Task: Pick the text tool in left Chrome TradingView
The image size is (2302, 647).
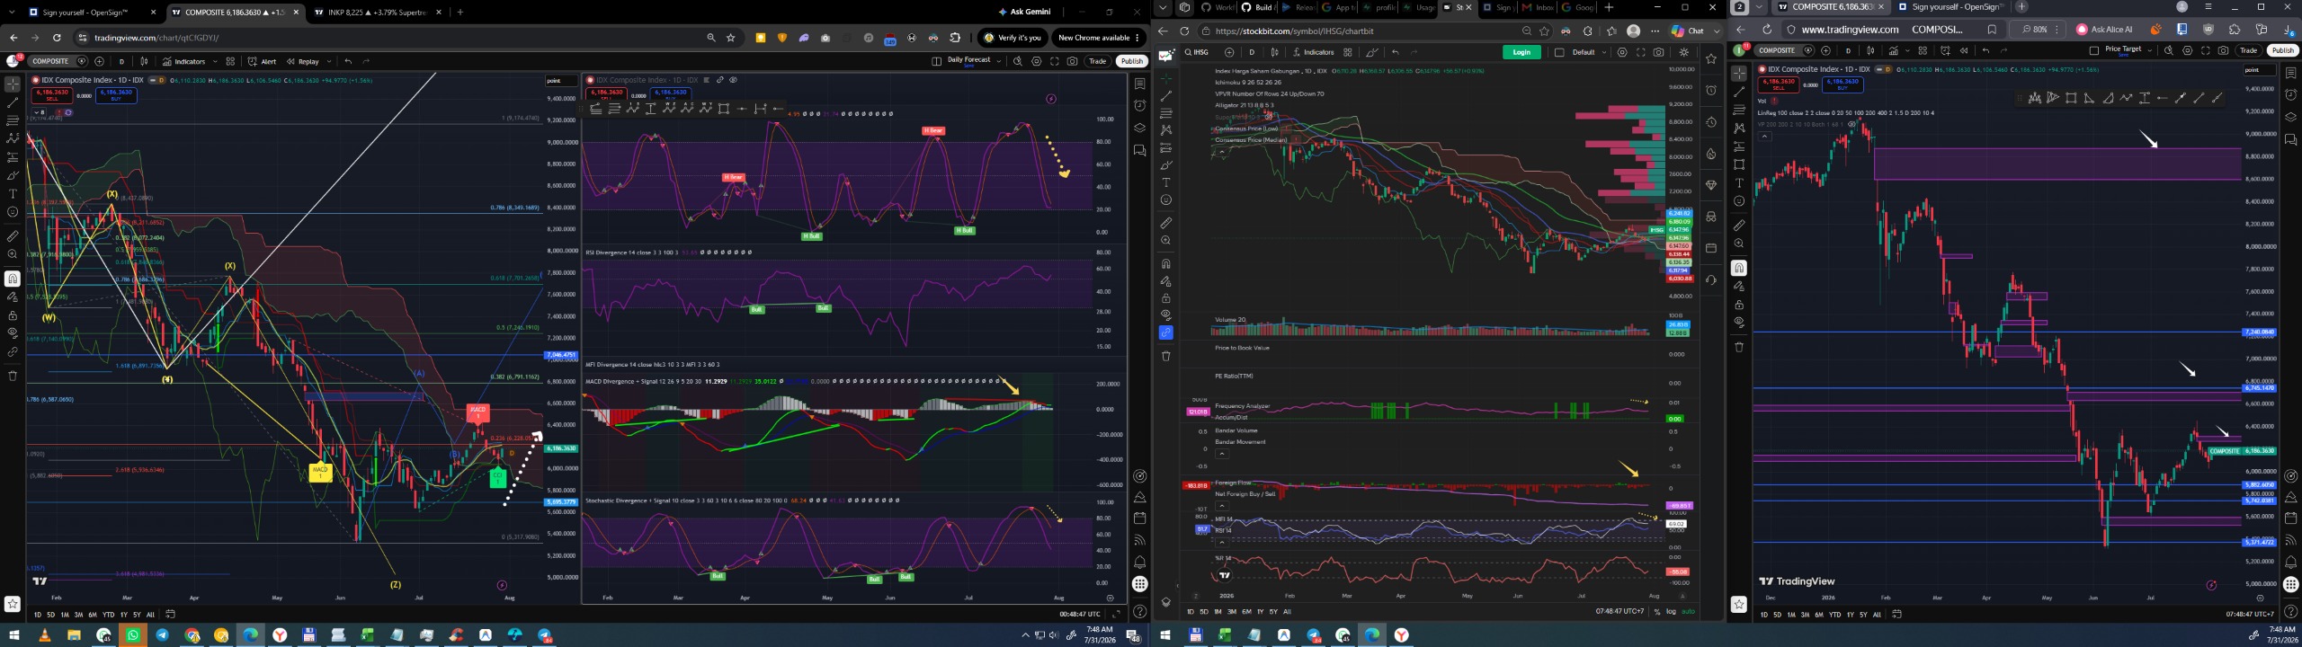Action: coord(13,194)
